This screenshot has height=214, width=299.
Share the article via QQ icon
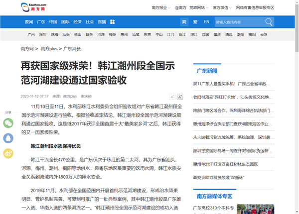pyautogui.click(x=8, y=139)
